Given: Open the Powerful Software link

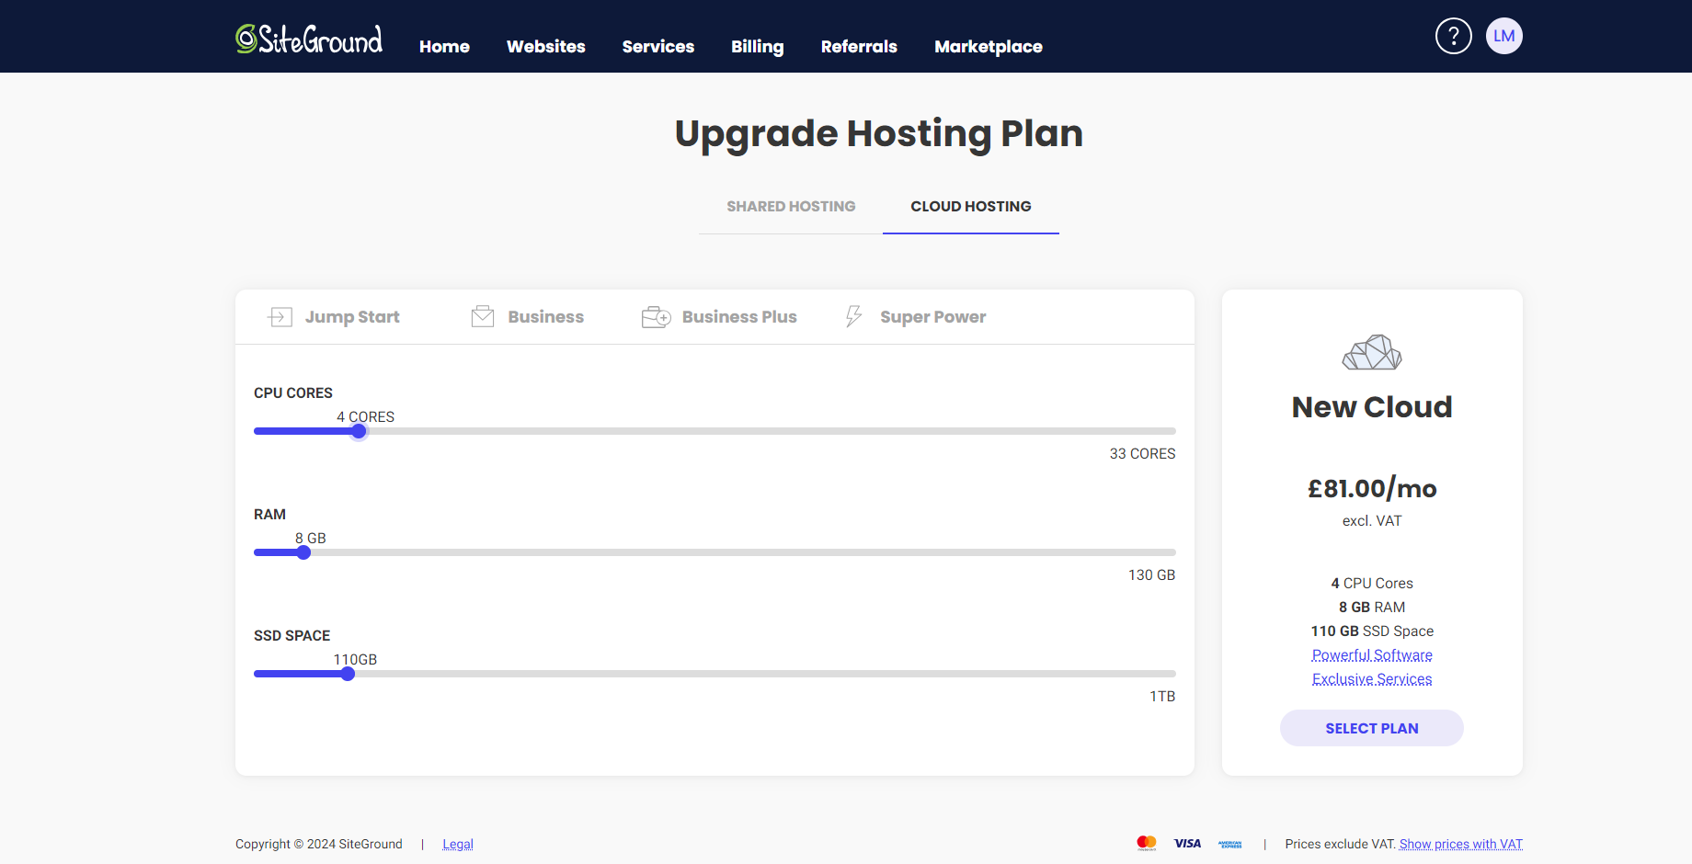Looking at the screenshot, I should click(x=1371, y=654).
